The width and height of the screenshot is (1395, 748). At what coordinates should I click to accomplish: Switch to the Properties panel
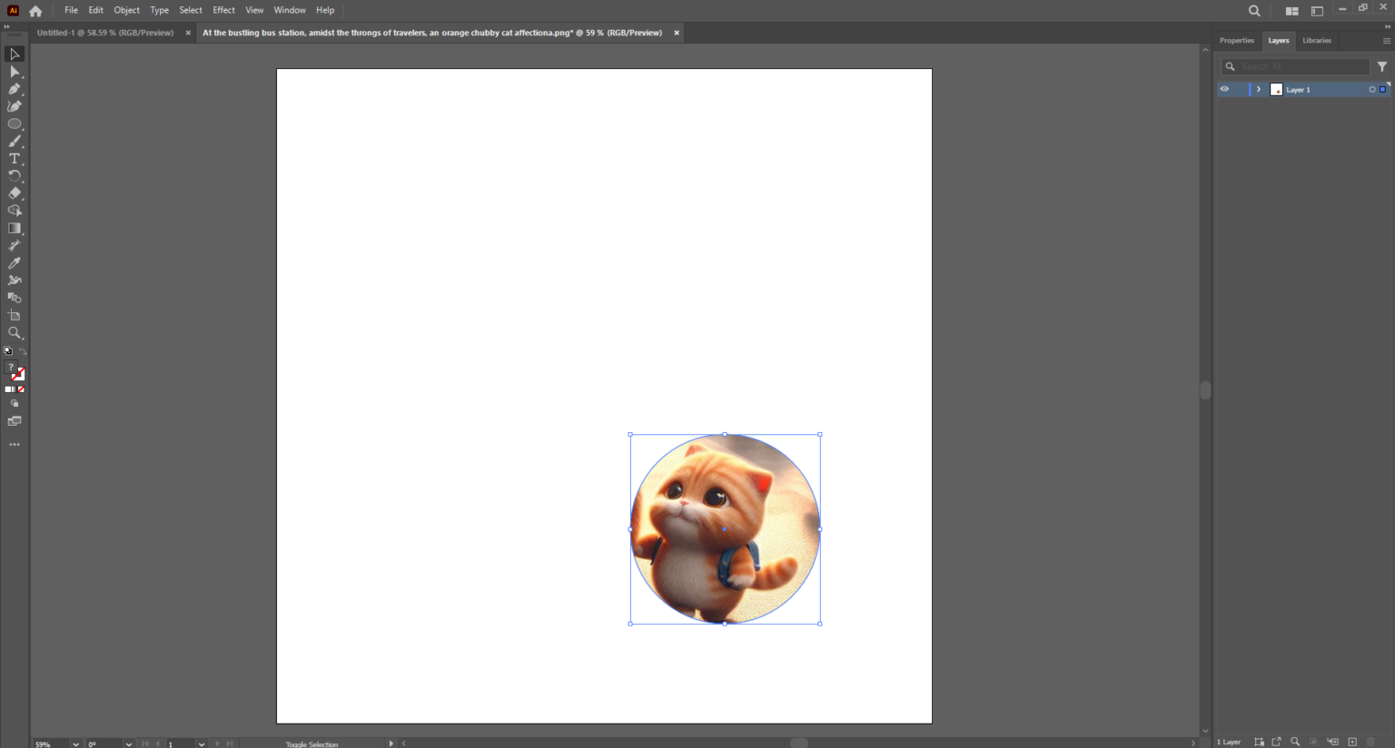1236,40
